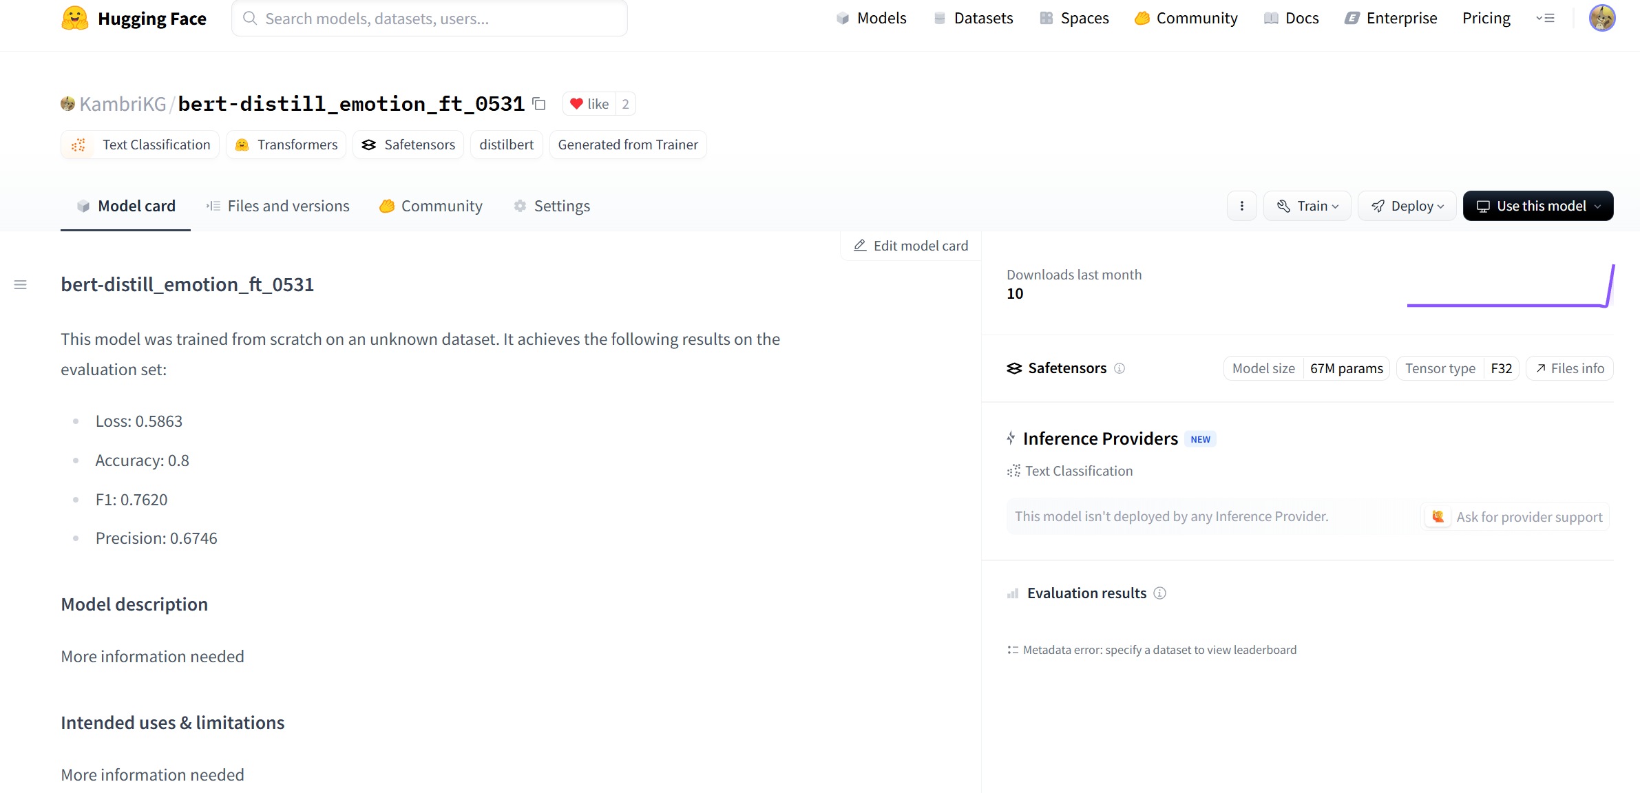
Task: Switch to Files and versions tab
Action: click(x=277, y=206)
